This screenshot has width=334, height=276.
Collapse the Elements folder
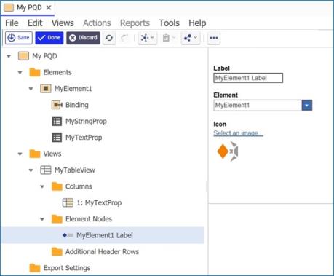coord(20,72)
